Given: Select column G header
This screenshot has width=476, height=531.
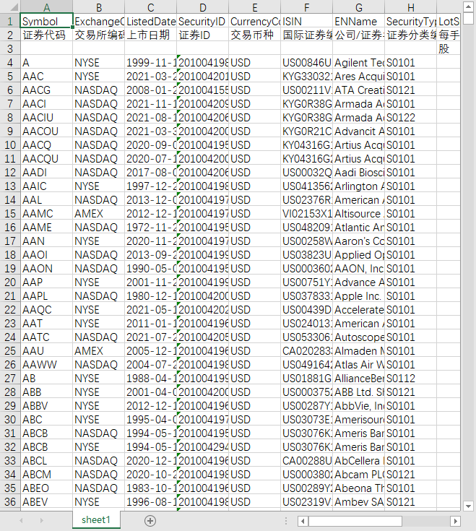Looking at the screenshot, I should 358,7.
